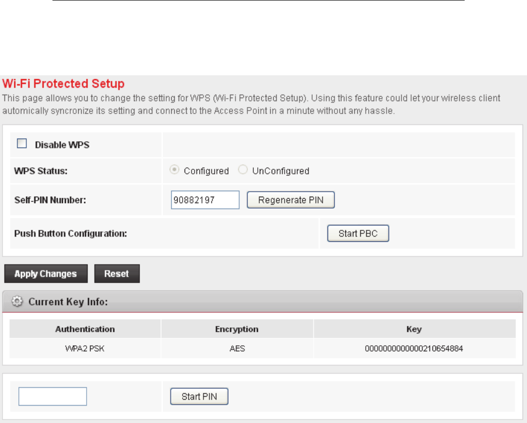Select the WPA2 PSK authentication cell
Screen dimensions: 527x423
[85, 349]
